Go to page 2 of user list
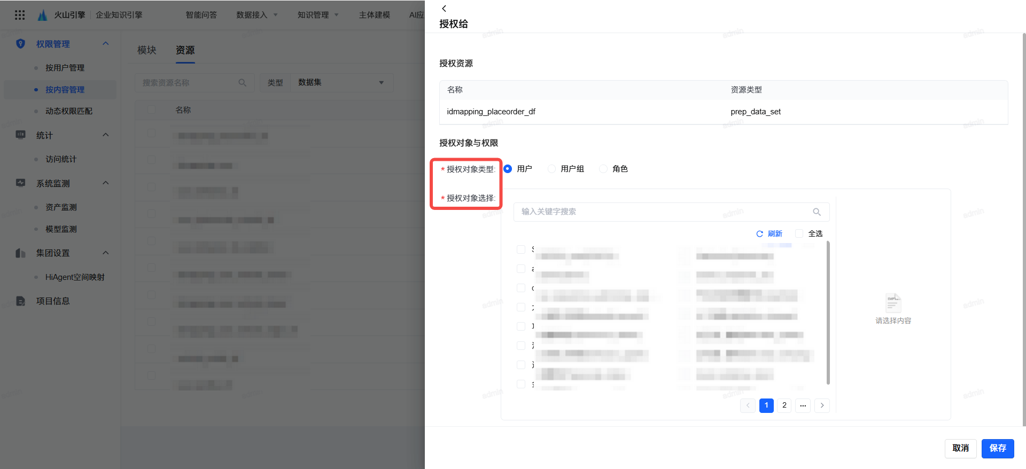The width and height of the screenshot is (1026, 469). tap(784, 405)
